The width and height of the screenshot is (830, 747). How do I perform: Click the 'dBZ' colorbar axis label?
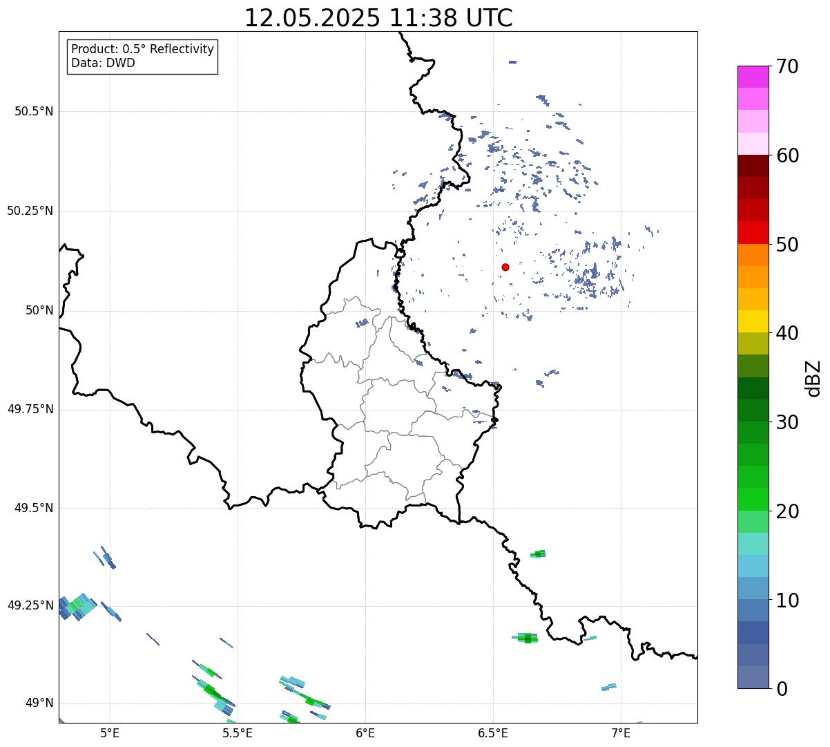813,377
